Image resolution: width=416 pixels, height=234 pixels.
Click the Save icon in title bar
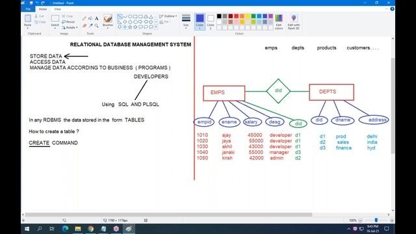pyautogui.click(x=31, y=3)
